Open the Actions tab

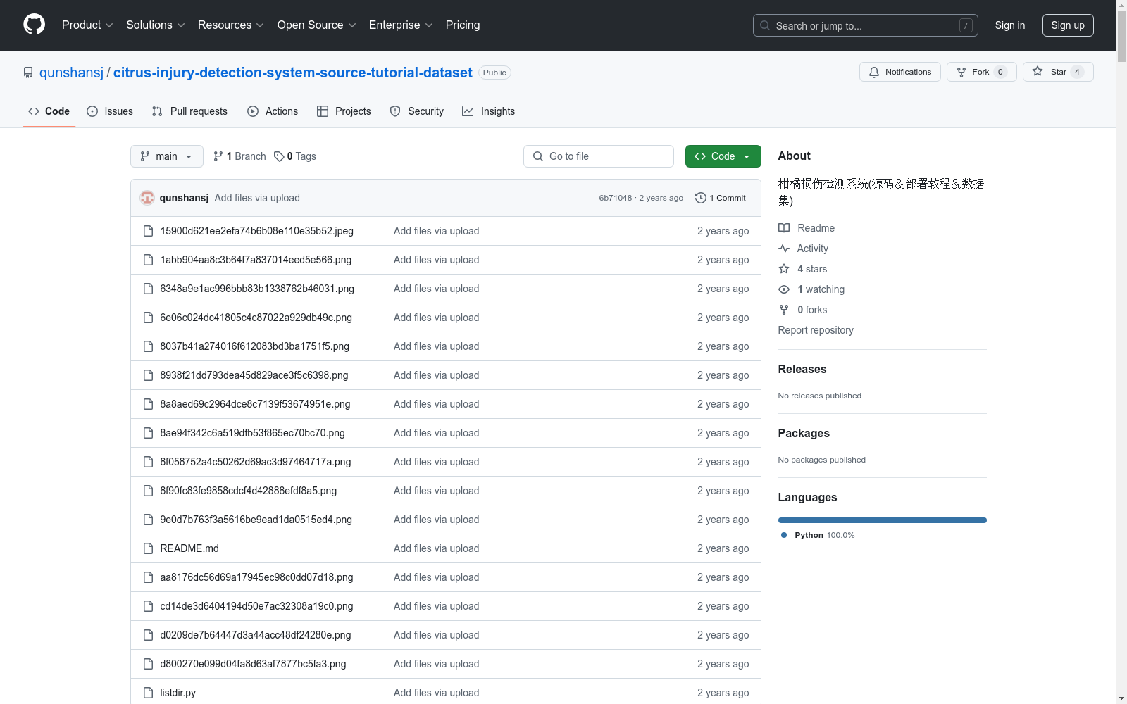[273, 111]
